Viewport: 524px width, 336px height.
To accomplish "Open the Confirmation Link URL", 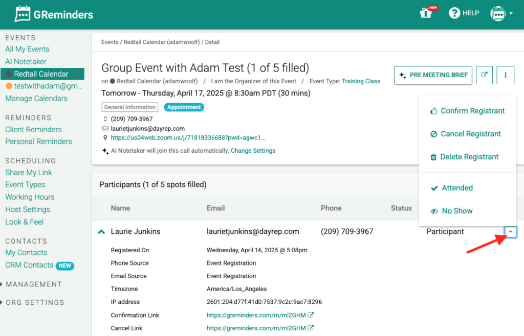I will 256,315.
